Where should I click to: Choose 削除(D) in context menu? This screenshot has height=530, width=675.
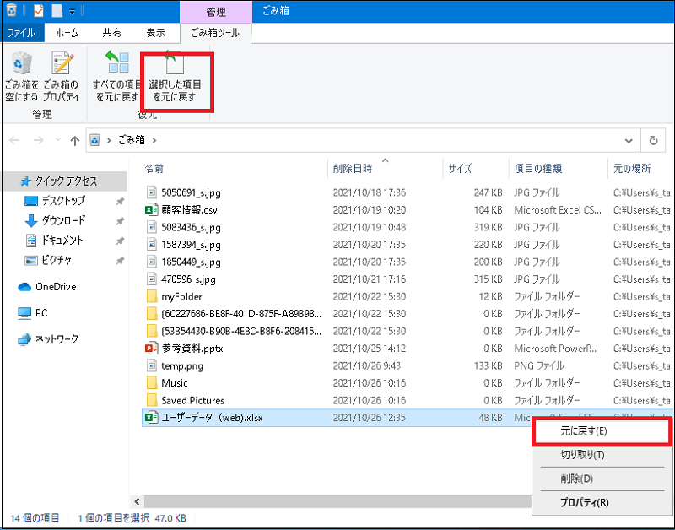(x=602, y=479)
